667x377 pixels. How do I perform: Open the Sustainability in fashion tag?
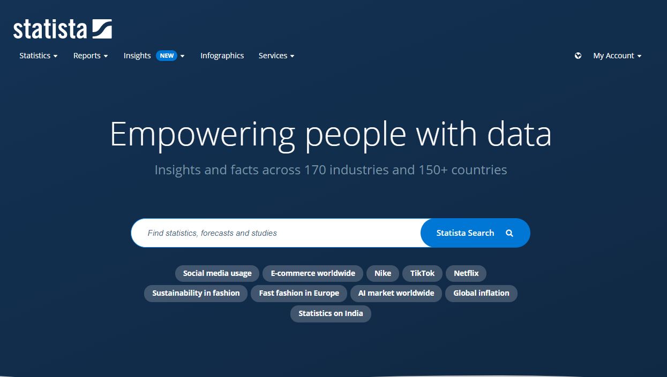(x=196, y=293)
